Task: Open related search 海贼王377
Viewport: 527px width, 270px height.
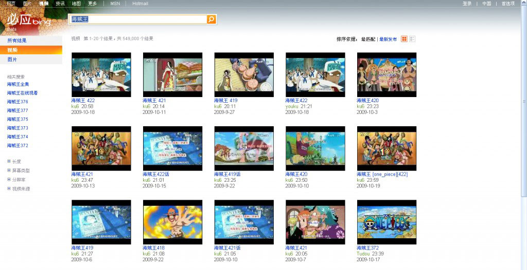Action: coord(17,110)
